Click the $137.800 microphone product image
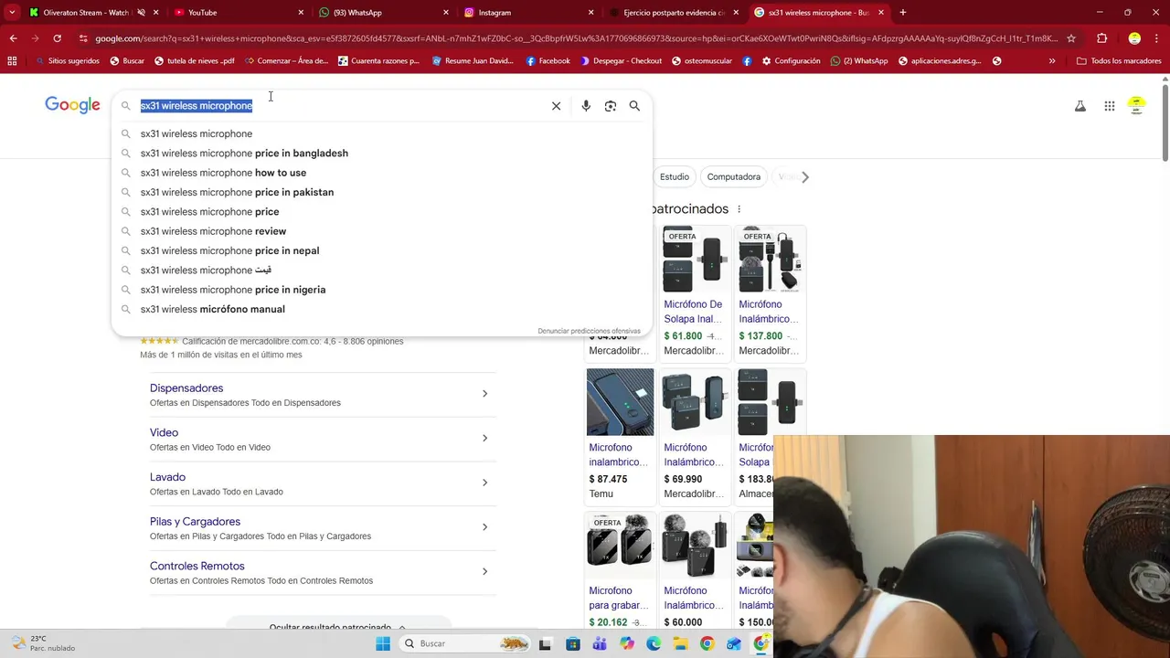 771,260
